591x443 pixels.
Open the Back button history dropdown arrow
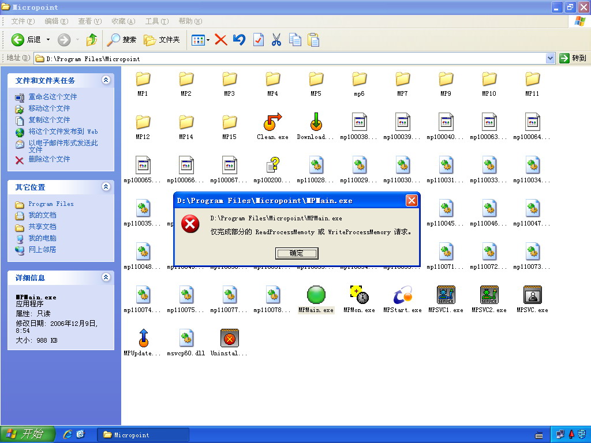point(48,40)
